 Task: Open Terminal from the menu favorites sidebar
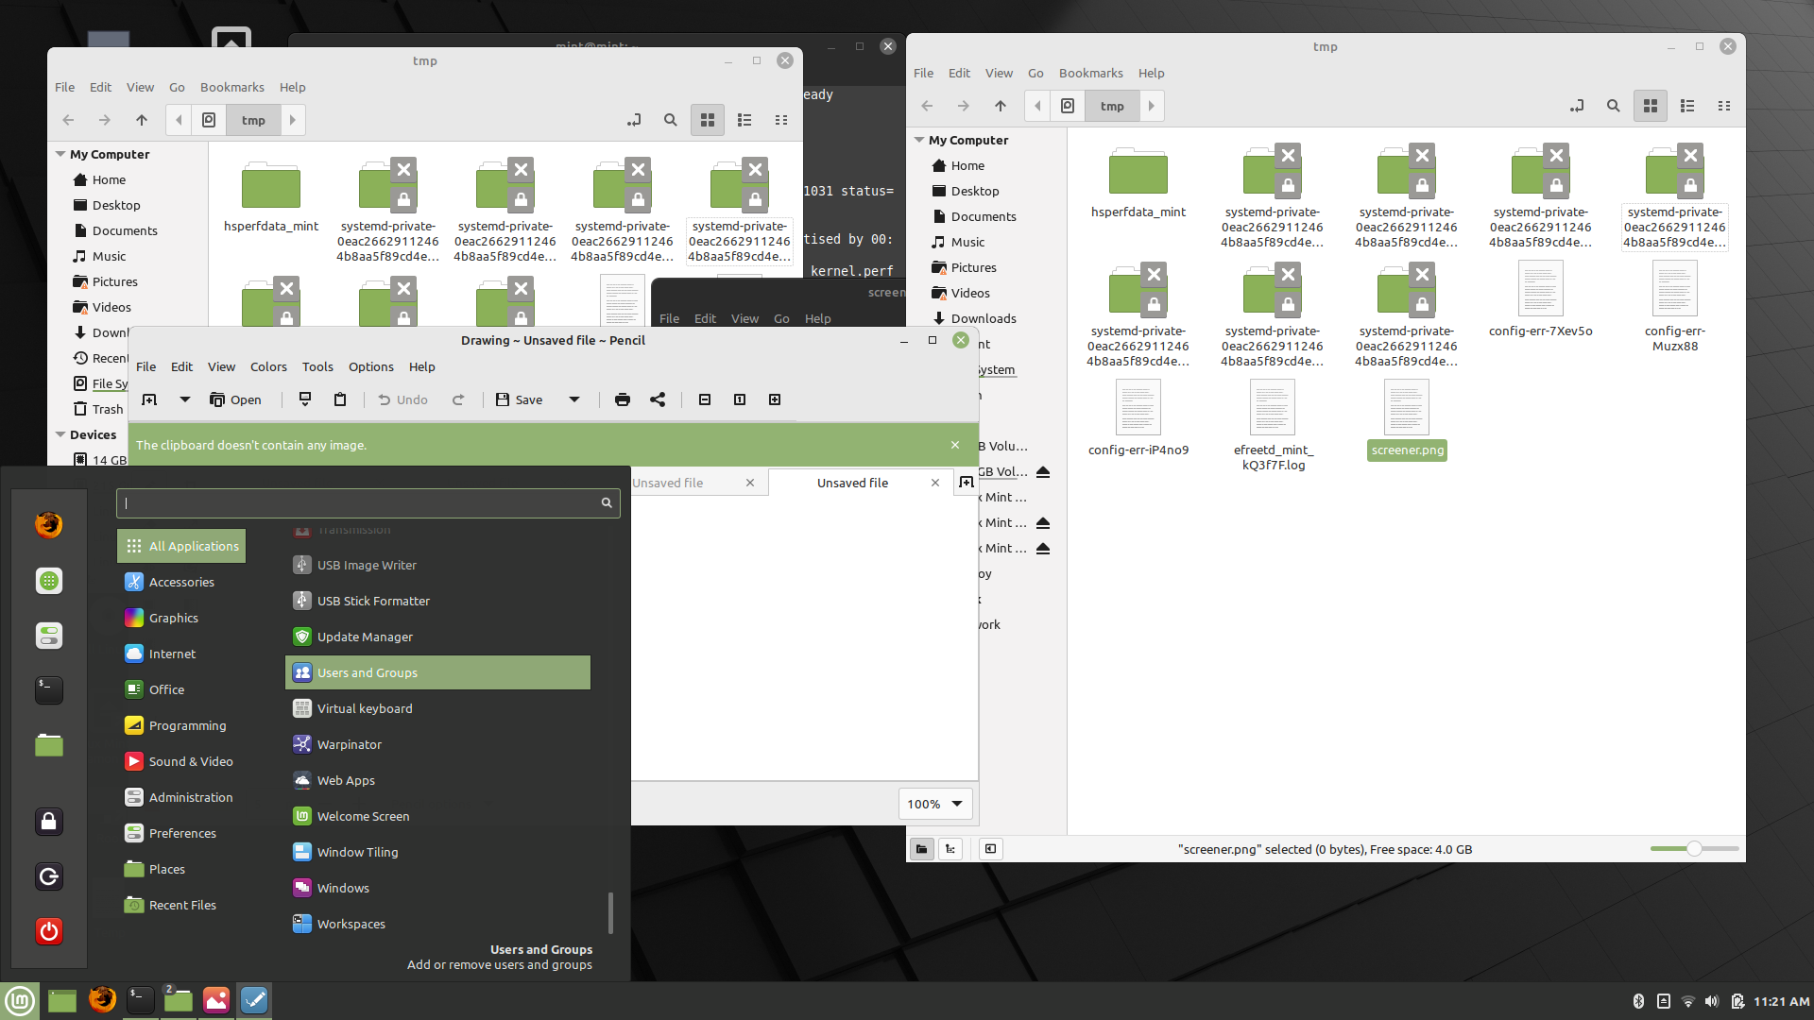[49, 690]
